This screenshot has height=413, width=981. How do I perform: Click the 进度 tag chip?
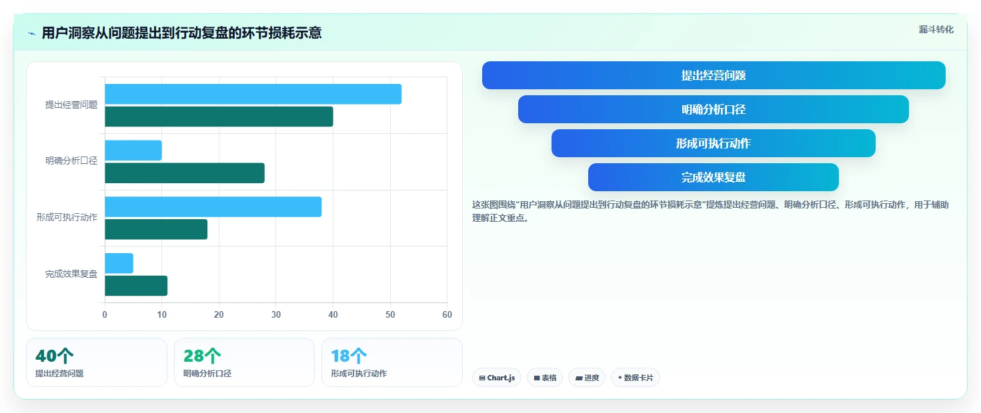587,378
